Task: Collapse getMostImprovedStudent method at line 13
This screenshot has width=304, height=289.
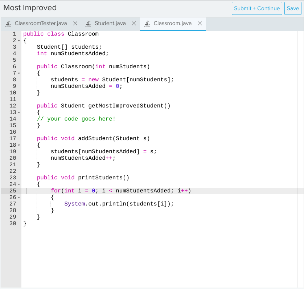Action: (18, 112)
